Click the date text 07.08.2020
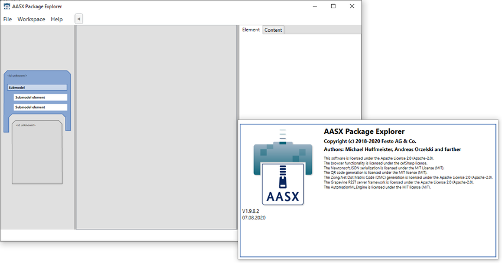 pos(253,218)
